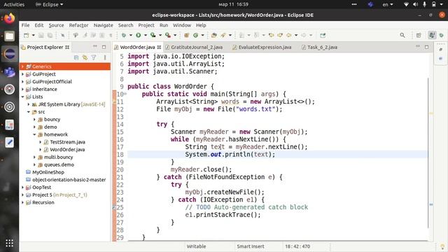Open the Navigate menu
448x252 pixels.
[104, 25]
